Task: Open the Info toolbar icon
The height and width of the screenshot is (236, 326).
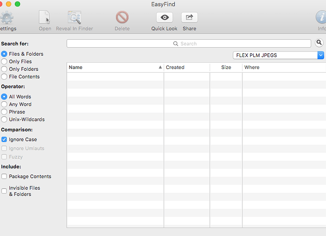Action: [x=321, y=17]
